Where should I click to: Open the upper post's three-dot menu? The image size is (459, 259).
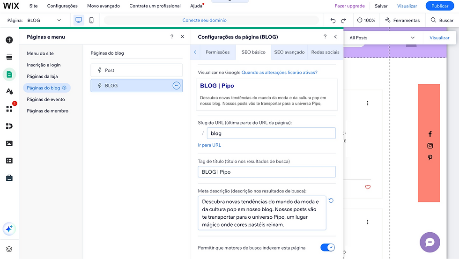[x=368, y=103]
